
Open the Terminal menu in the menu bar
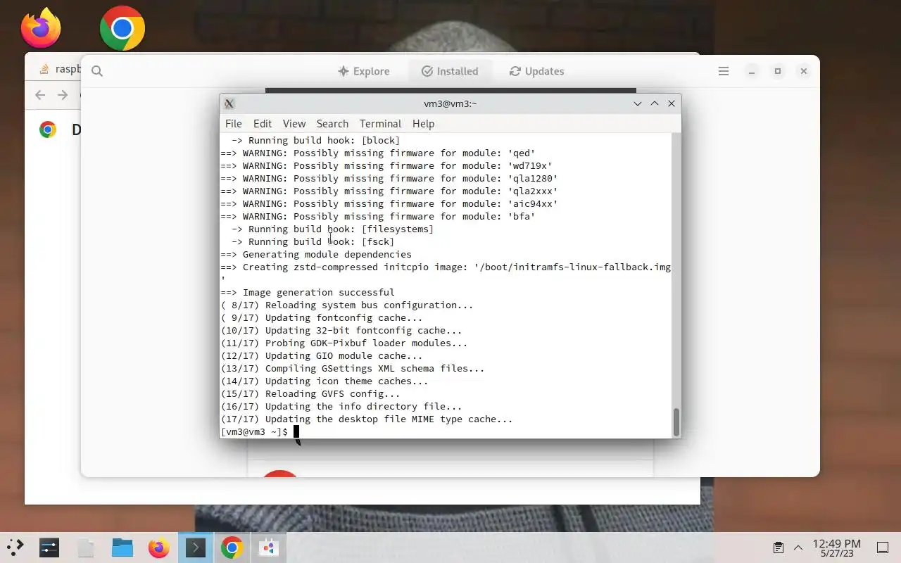click(380, 123)
